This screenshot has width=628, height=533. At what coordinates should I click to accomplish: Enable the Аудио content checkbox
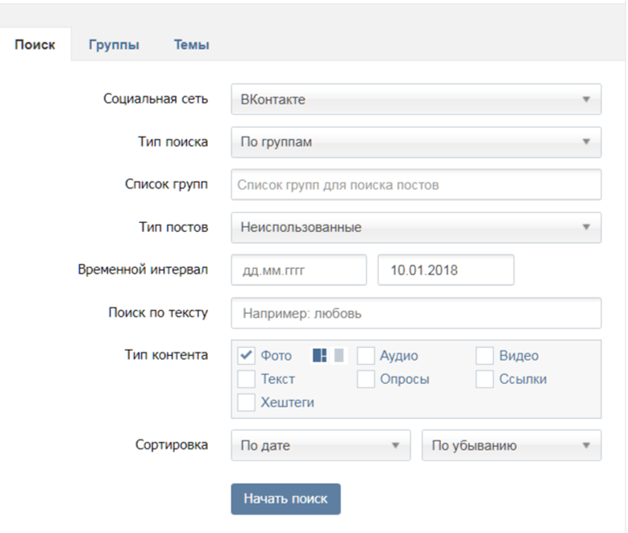click(x=366, y=355)
